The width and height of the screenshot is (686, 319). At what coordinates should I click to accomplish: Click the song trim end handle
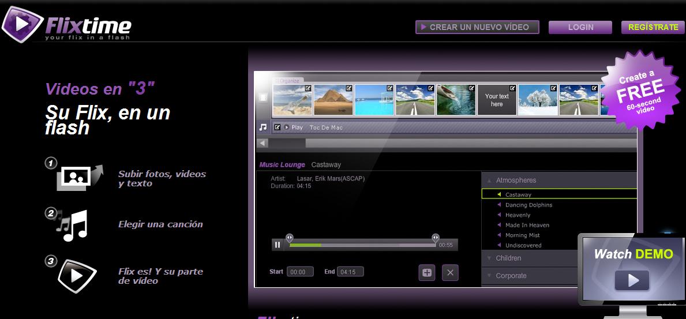point(435,238)
